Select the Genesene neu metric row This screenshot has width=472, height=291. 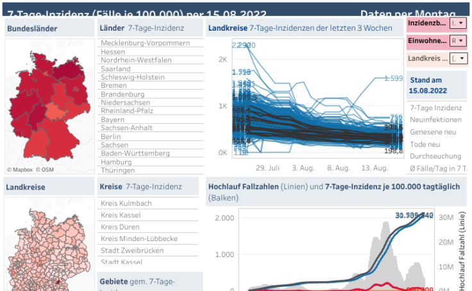433,131
